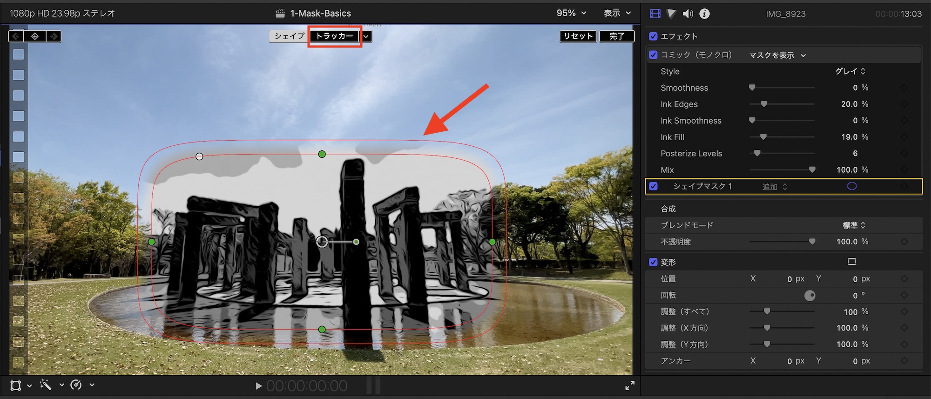Click the 1-Mask-Basics project title
Screen dimensions: 931x399
321,14
